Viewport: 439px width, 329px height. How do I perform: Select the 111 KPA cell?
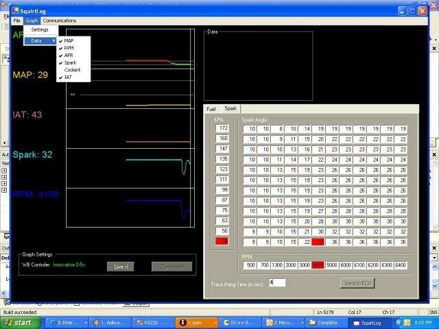pyautogui.click(x=222, y=180)
